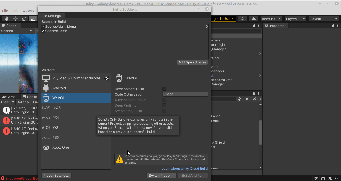Open the Hierarchy panel kebab menu
Image resolution: width=341 pixels, height=181 pixels.
click(259, 25)
